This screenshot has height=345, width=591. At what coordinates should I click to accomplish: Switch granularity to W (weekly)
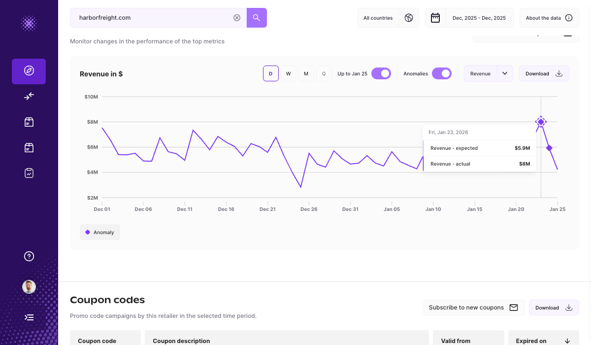click(x=289, y=73)
